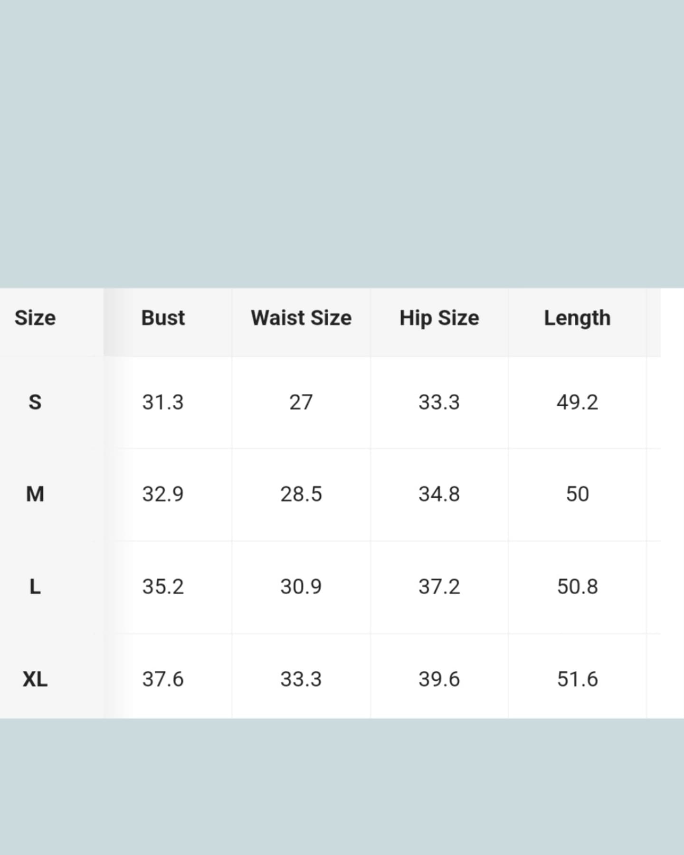684x855 pixels.
Task: Select waist value 30.9
Action: tap(301, 587)
